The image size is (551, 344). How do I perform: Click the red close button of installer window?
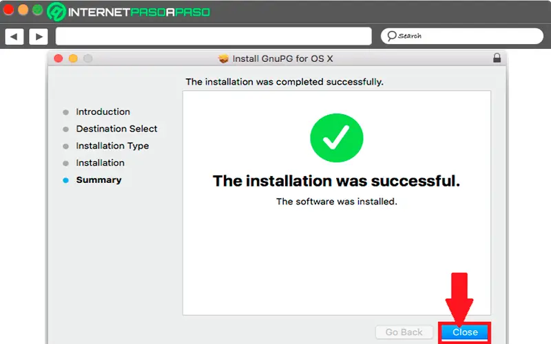point(59,58)
